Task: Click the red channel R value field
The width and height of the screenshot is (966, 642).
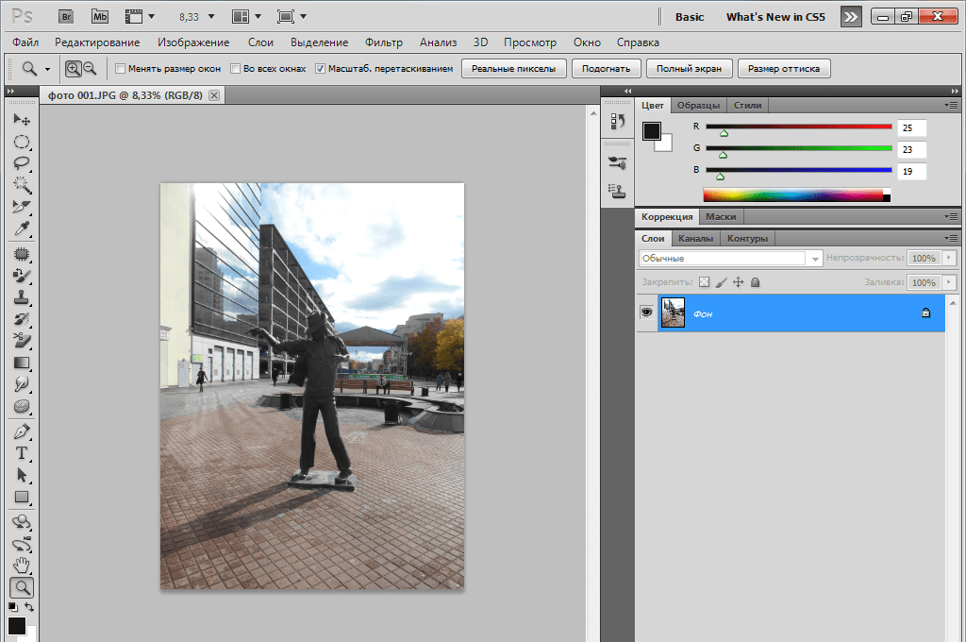Action: pos(911,127)
